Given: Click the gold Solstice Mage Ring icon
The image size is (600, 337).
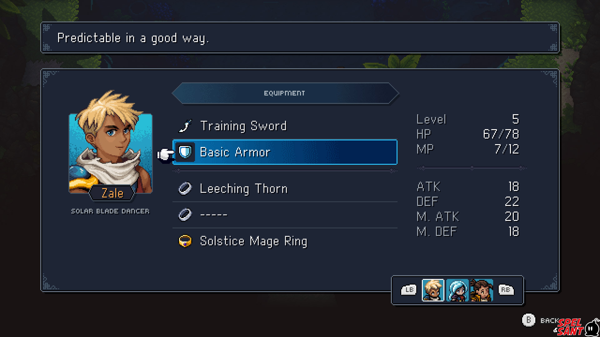Looking at the screenshot, I should (x=185, y=241).
